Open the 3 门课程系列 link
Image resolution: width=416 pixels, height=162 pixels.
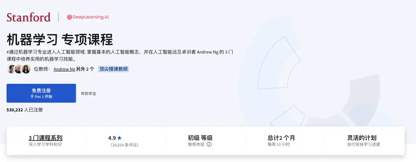click(x=45, y=138)
